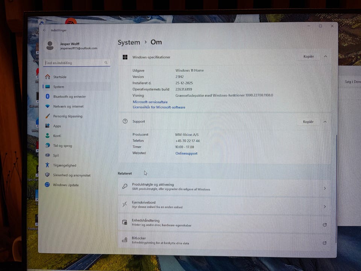361x271 pixels.
Task: Click the EA app icon on the desktop
Action: (71, 21)
